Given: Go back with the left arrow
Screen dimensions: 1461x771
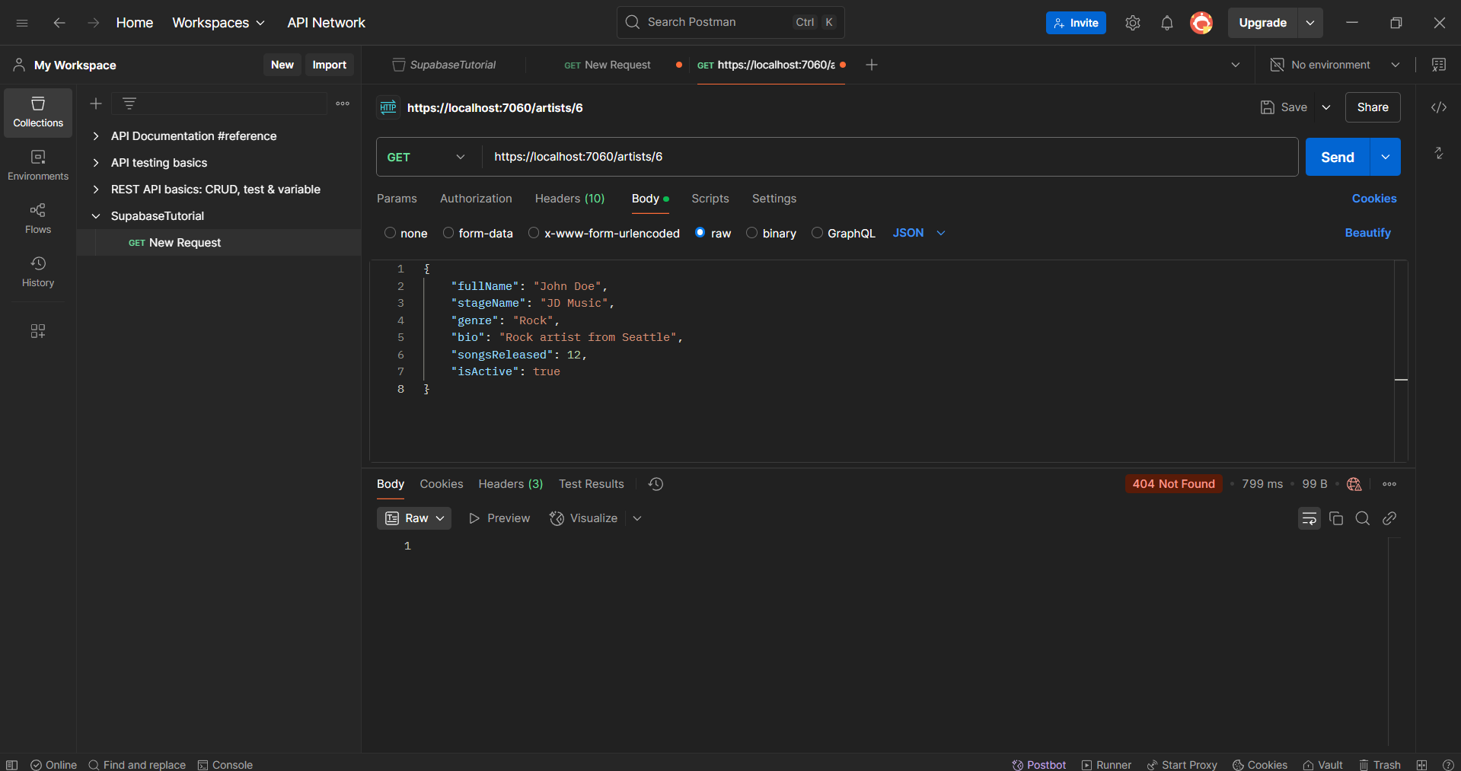Looking at the screenshot, I should coord(59,23).
